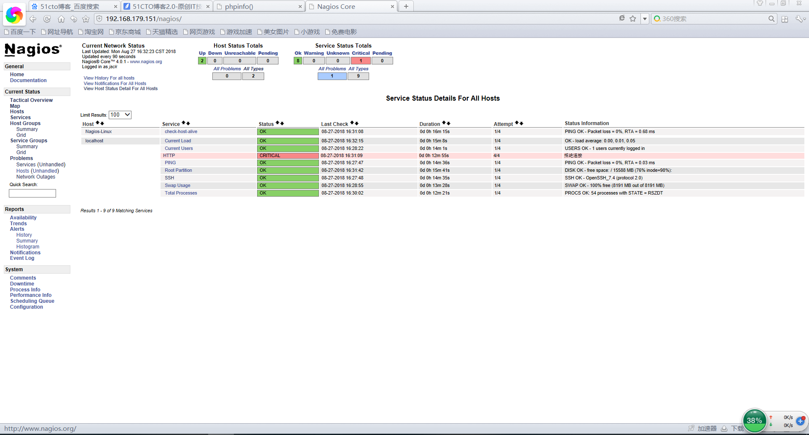809x435 pixels.
Task: Sort Status column ascending arrow
Action: click(277, 123)
